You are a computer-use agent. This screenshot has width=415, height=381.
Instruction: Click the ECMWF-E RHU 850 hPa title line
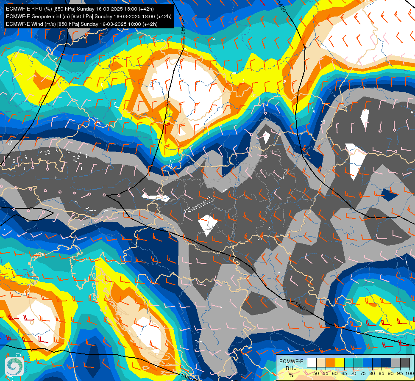click(x=80, y=9)
